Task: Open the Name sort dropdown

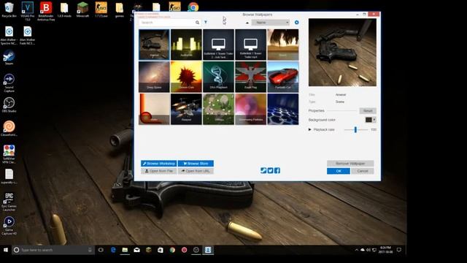Action: [x=271, y=23]
